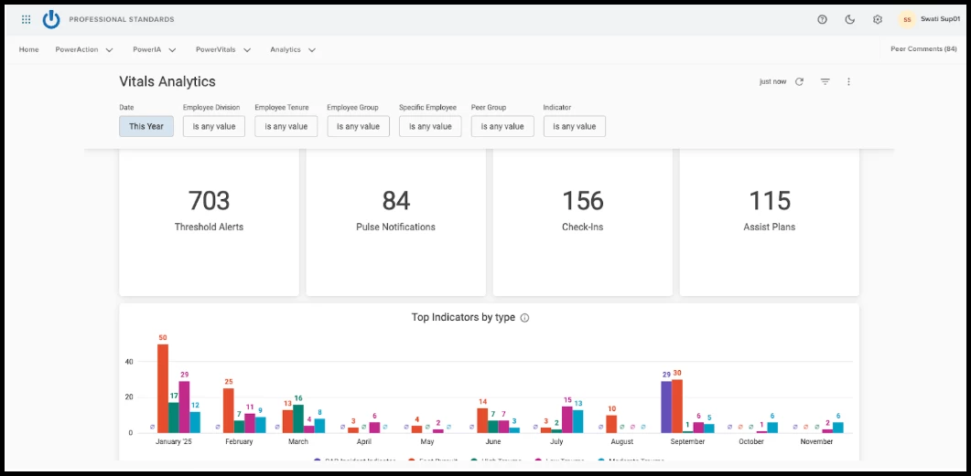Select June orange bar labeled 14
This screenshot has height=476, width=971.
coord(482,420)
